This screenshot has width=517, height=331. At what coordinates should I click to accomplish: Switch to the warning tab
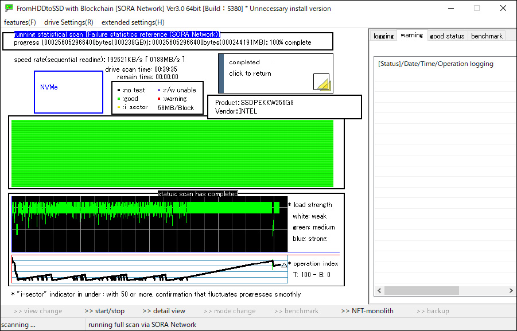coord(412,35)
